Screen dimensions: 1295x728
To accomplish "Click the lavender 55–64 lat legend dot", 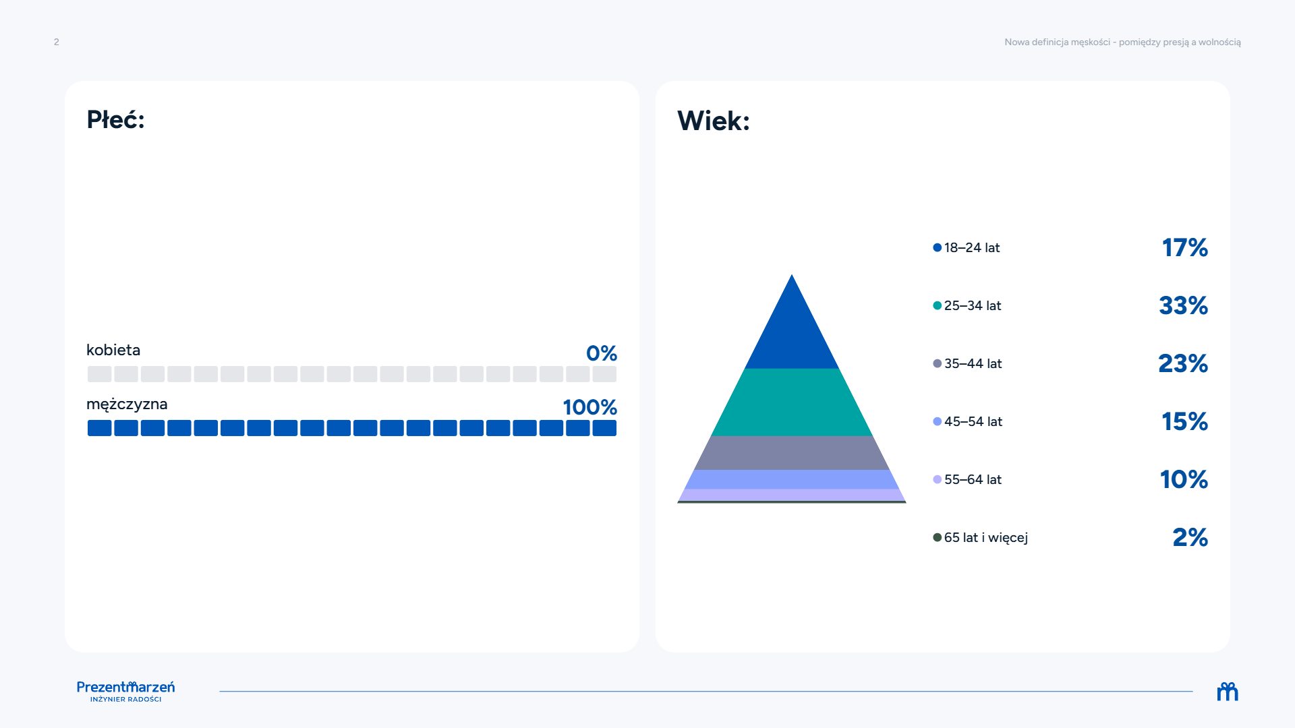I will click(x=937, y=479).
